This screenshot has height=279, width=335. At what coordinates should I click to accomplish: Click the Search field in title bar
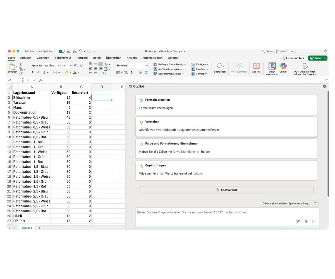pyautogui.click(x=290, y=51)
